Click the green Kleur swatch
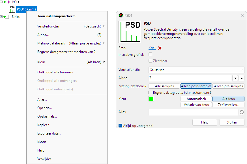The height and width of the screenshot is (164, 247). [151, 99]
